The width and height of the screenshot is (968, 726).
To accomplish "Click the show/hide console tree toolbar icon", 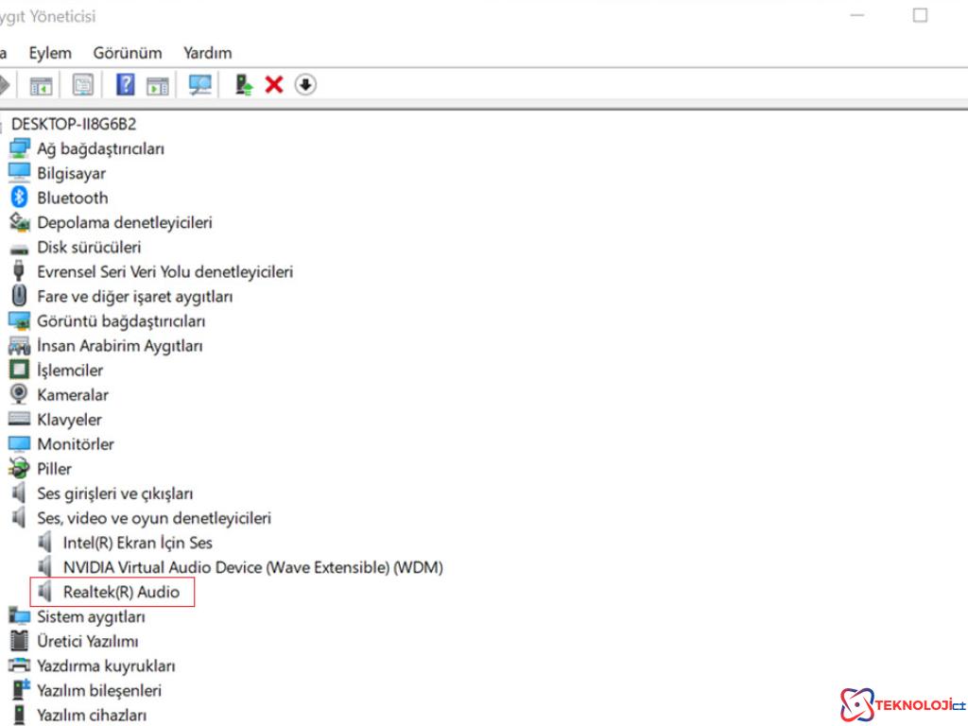I will (41, 85).
